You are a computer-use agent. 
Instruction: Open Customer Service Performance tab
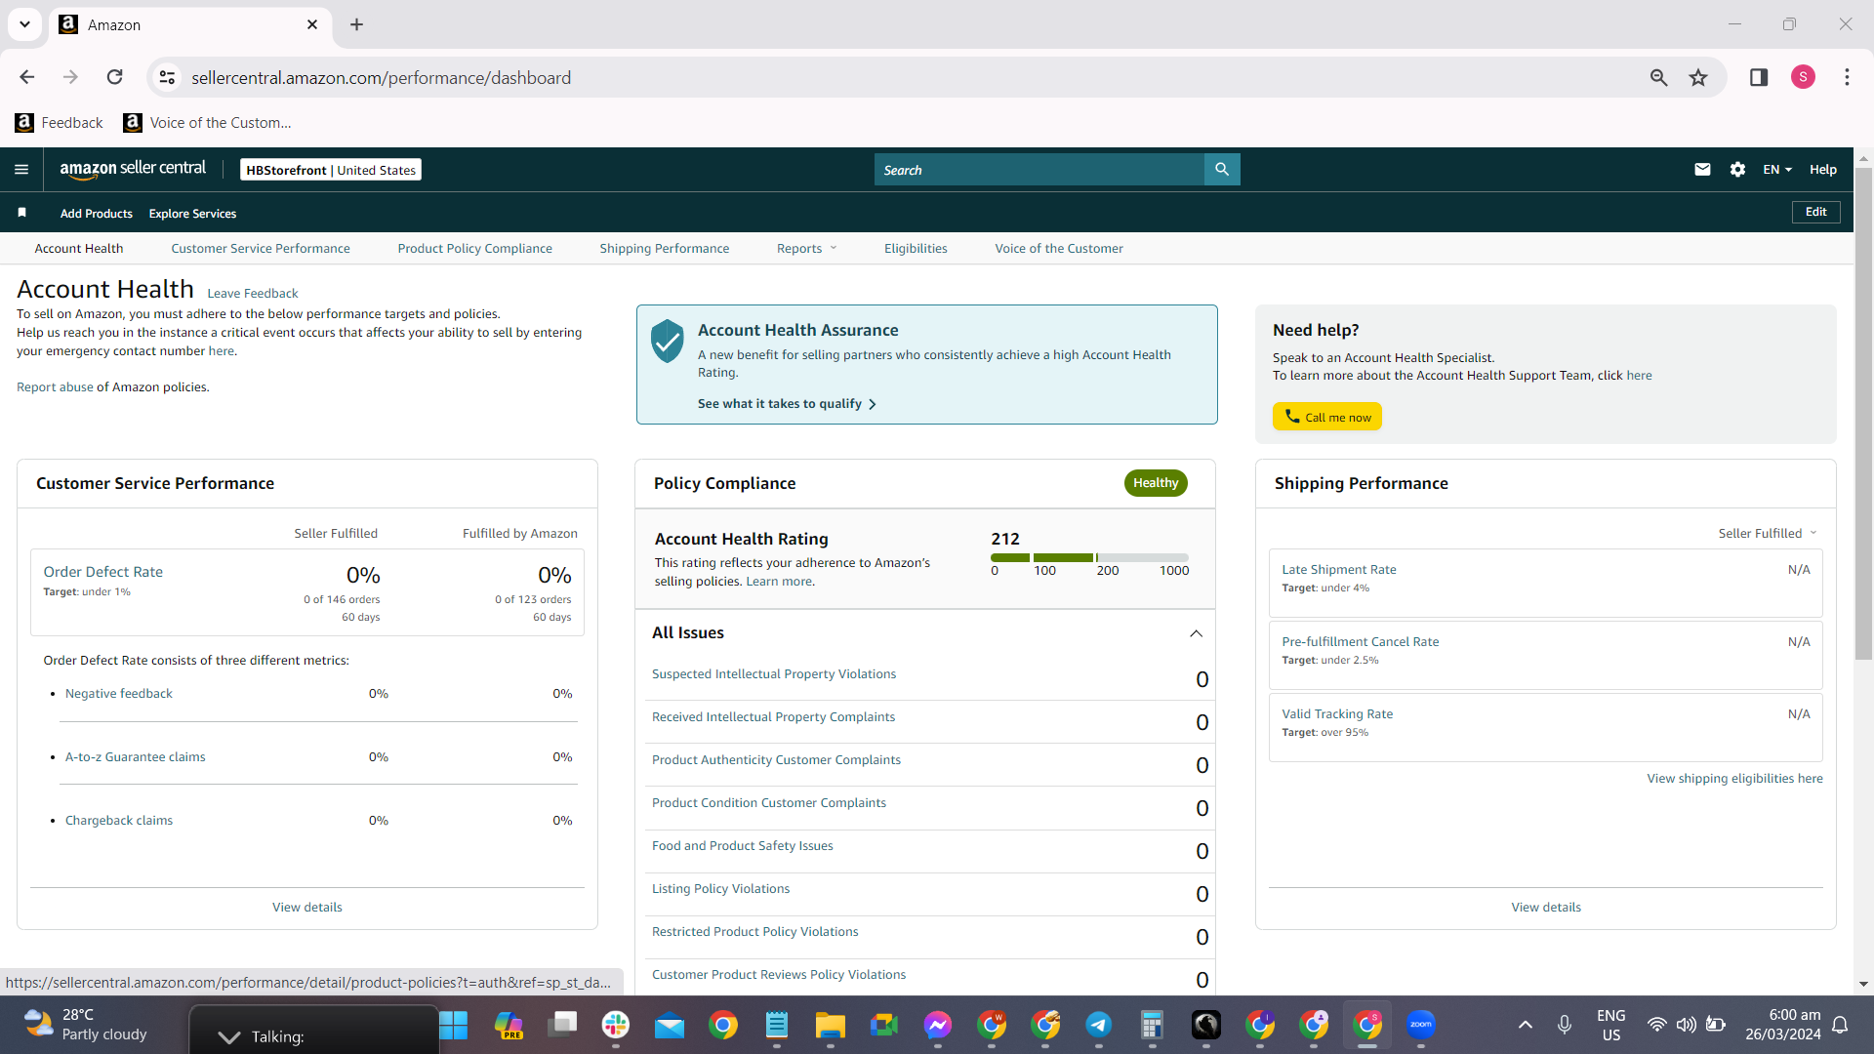point(261,249)
